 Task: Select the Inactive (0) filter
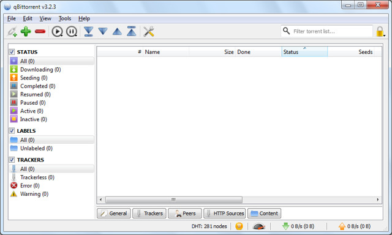(51, 119)
